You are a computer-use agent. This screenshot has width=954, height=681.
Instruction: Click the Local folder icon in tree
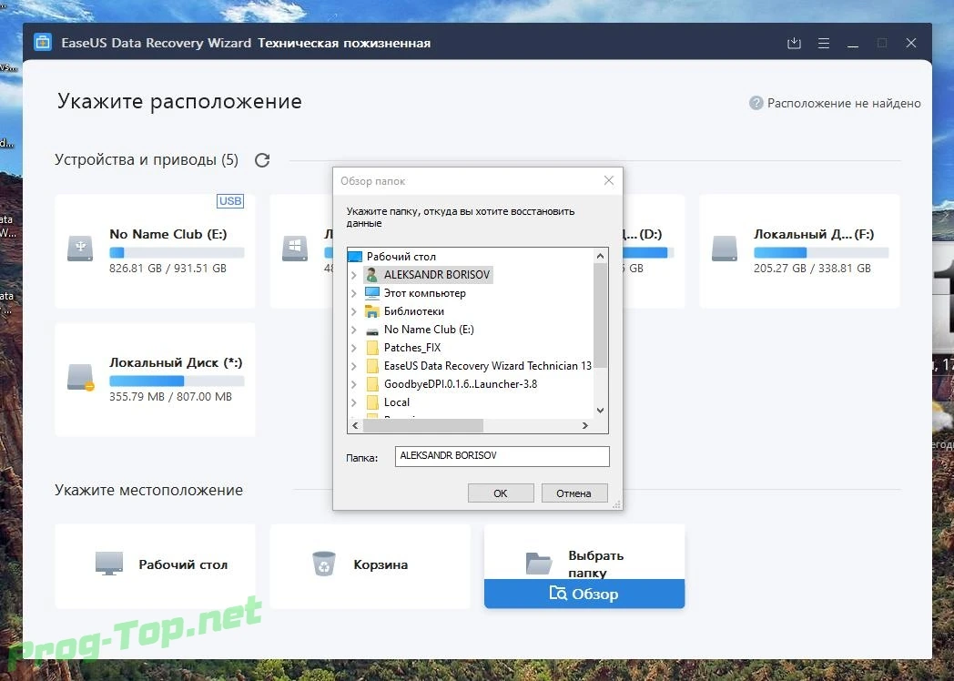(x=372, y=402)
